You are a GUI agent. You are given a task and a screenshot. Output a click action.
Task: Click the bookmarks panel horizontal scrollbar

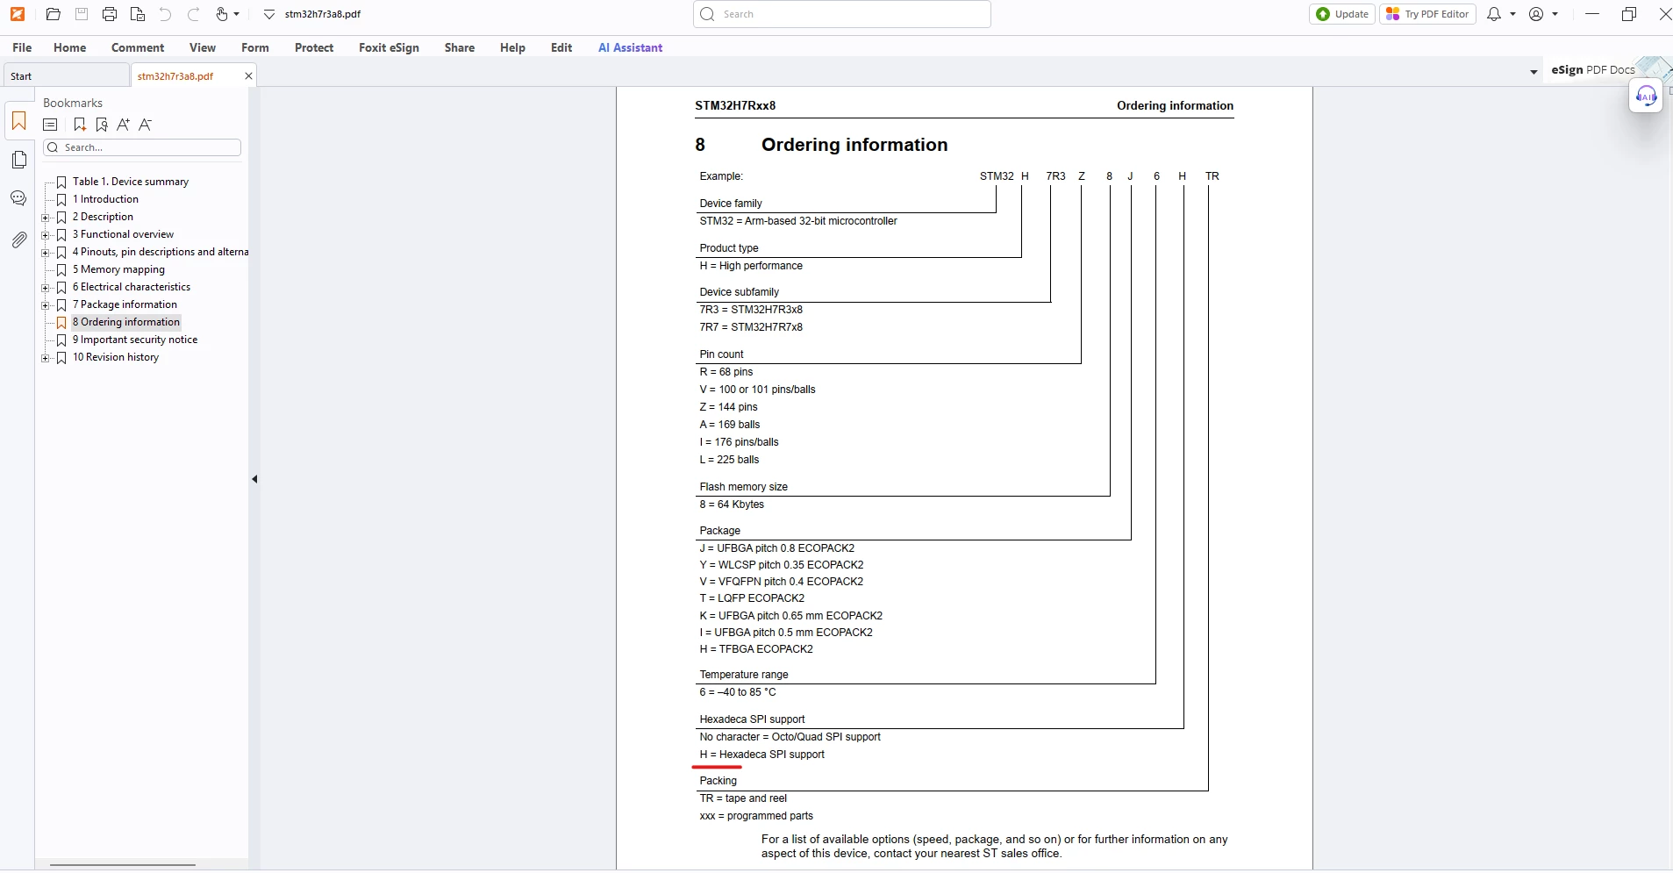tap(123, 865)
